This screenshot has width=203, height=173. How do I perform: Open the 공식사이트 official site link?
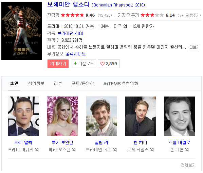pos(76,54)
